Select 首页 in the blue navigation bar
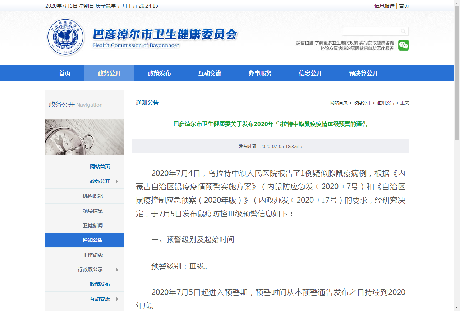460x311 pixels. (x=65, y=73)
